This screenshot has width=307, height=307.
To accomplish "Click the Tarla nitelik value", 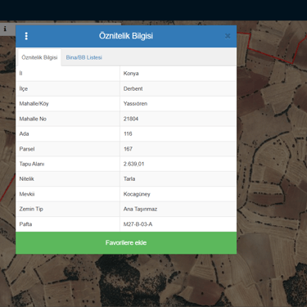I will pyautogui.click(x=129, y=178).
